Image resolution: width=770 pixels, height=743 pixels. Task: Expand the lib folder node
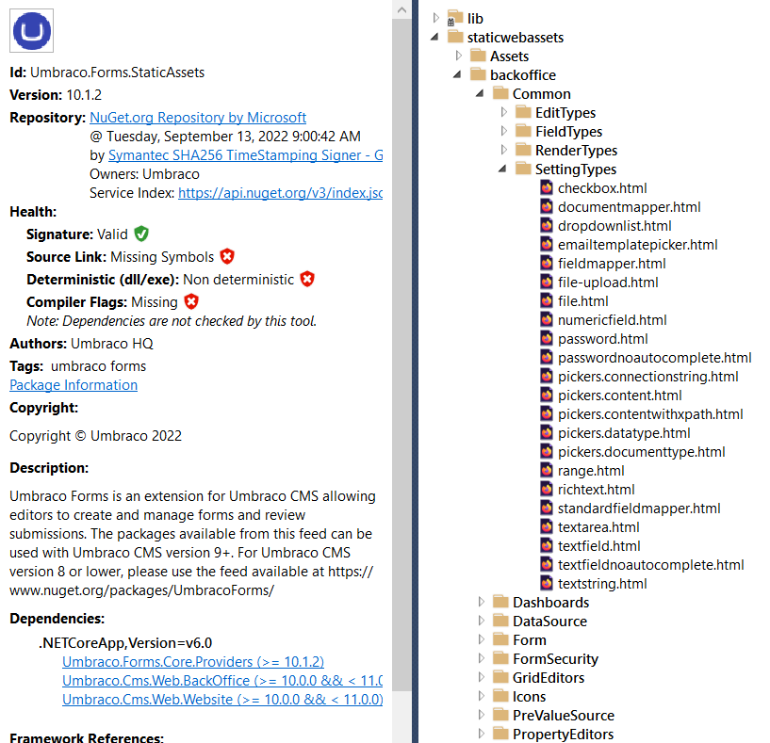pos(435,18)
